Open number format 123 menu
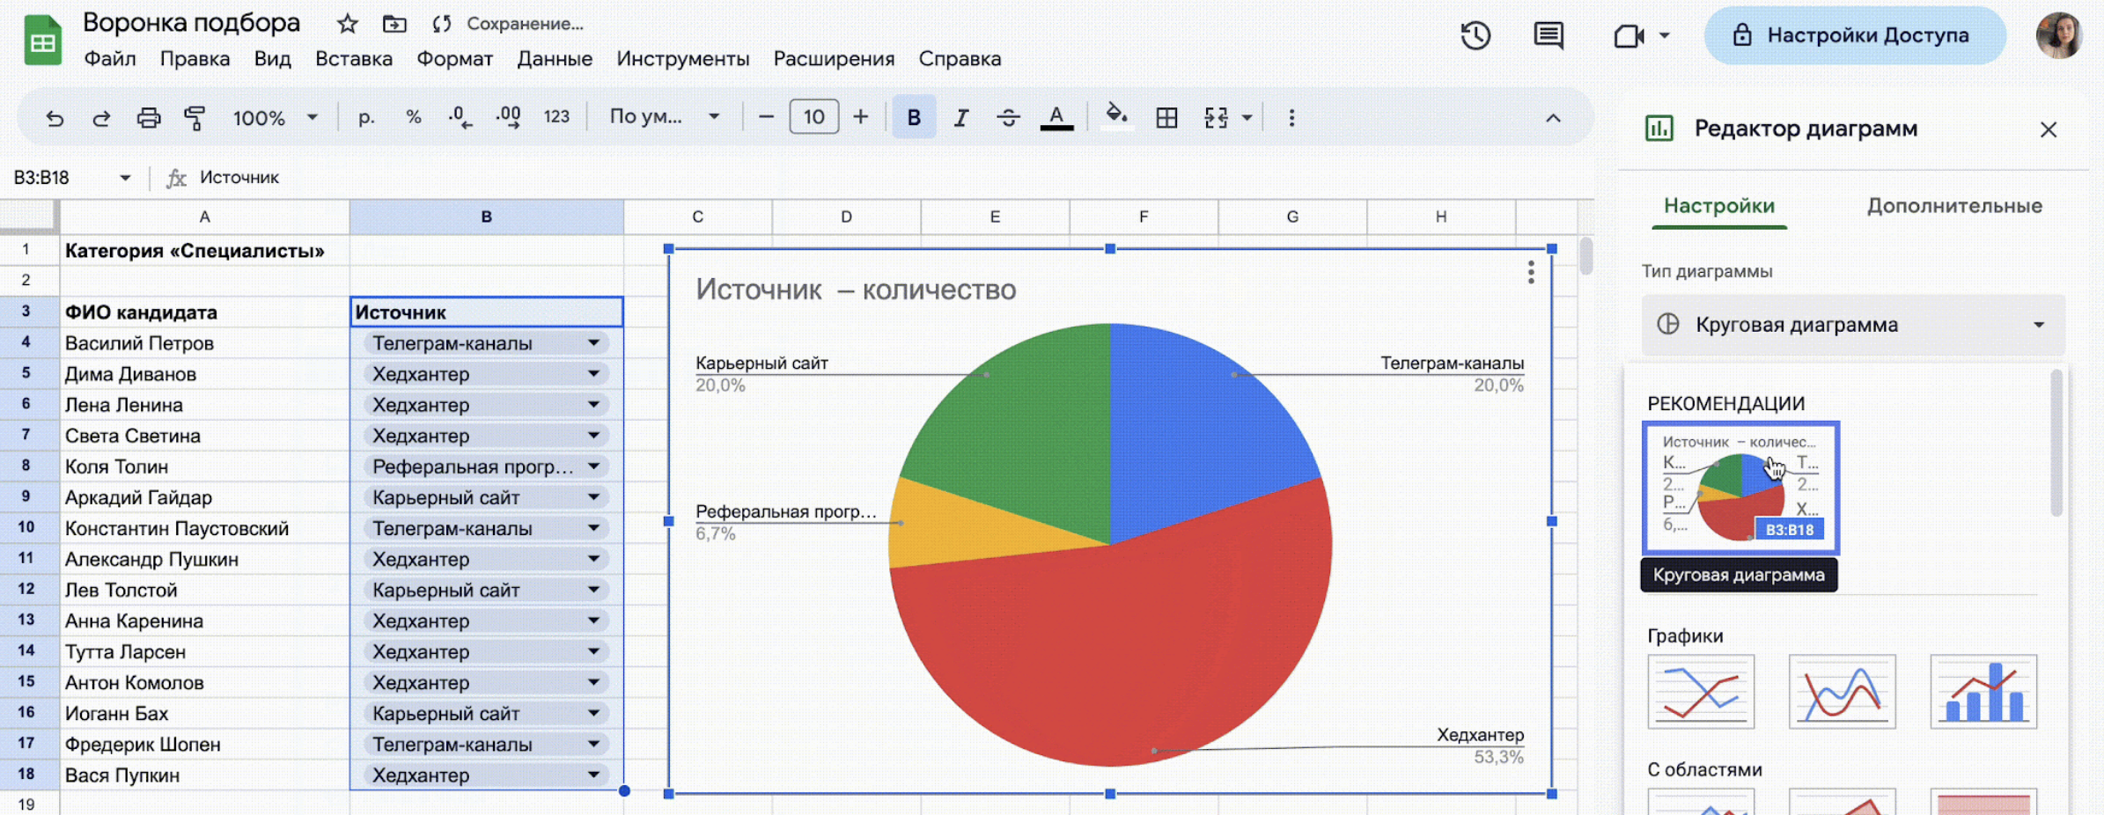Screen dimensions: 2104x815 pos(556,117)
